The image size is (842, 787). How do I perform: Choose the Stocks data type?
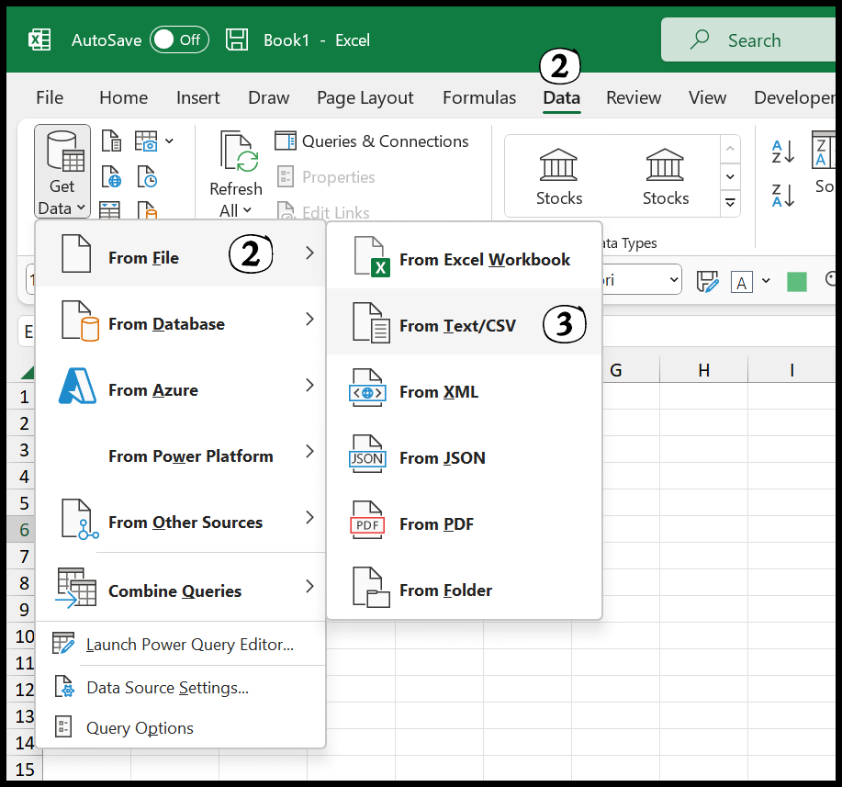pos(559,174)
